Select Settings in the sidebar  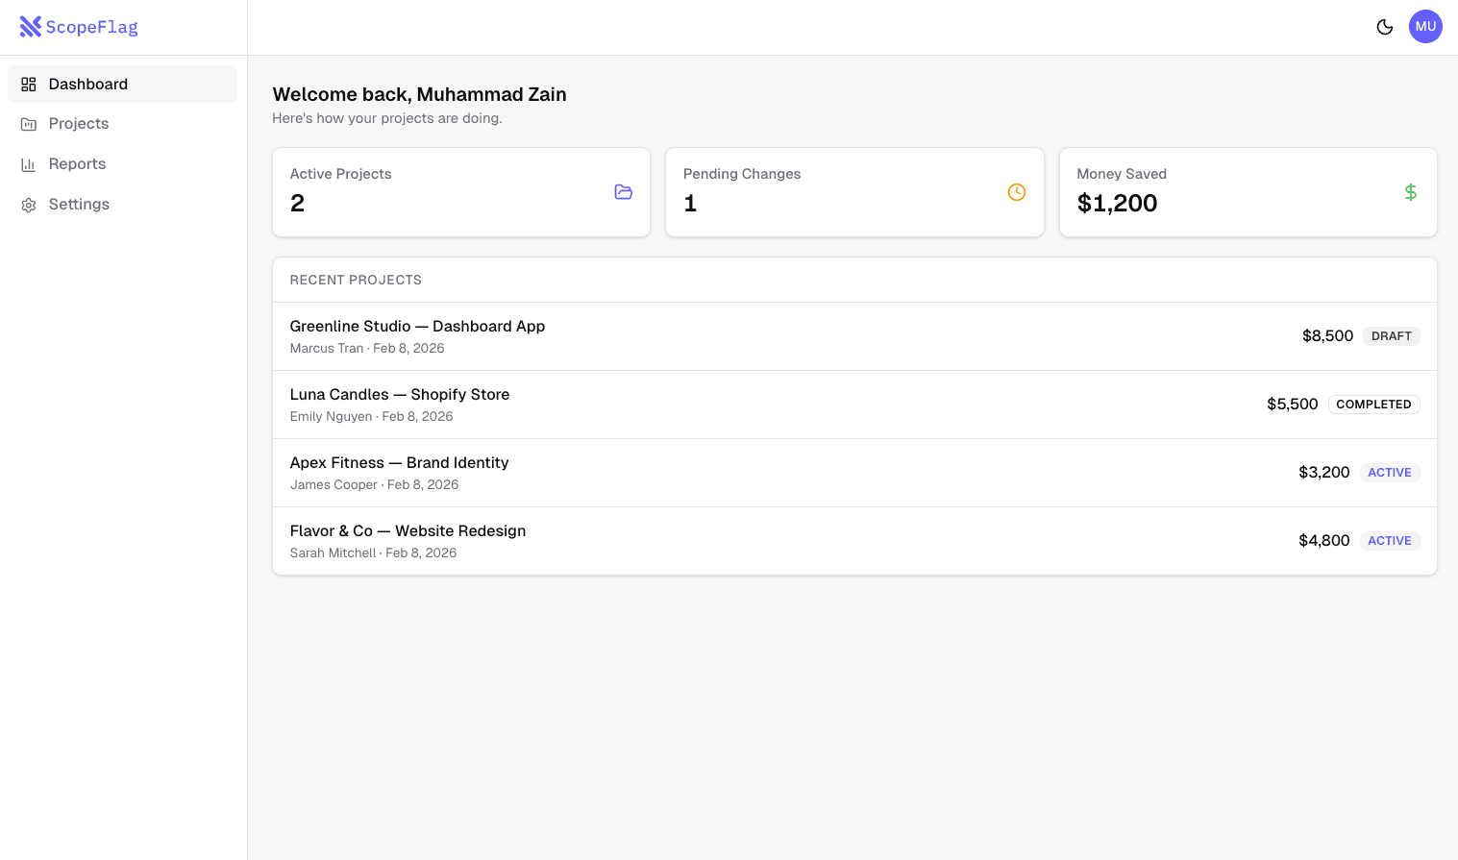79,204
